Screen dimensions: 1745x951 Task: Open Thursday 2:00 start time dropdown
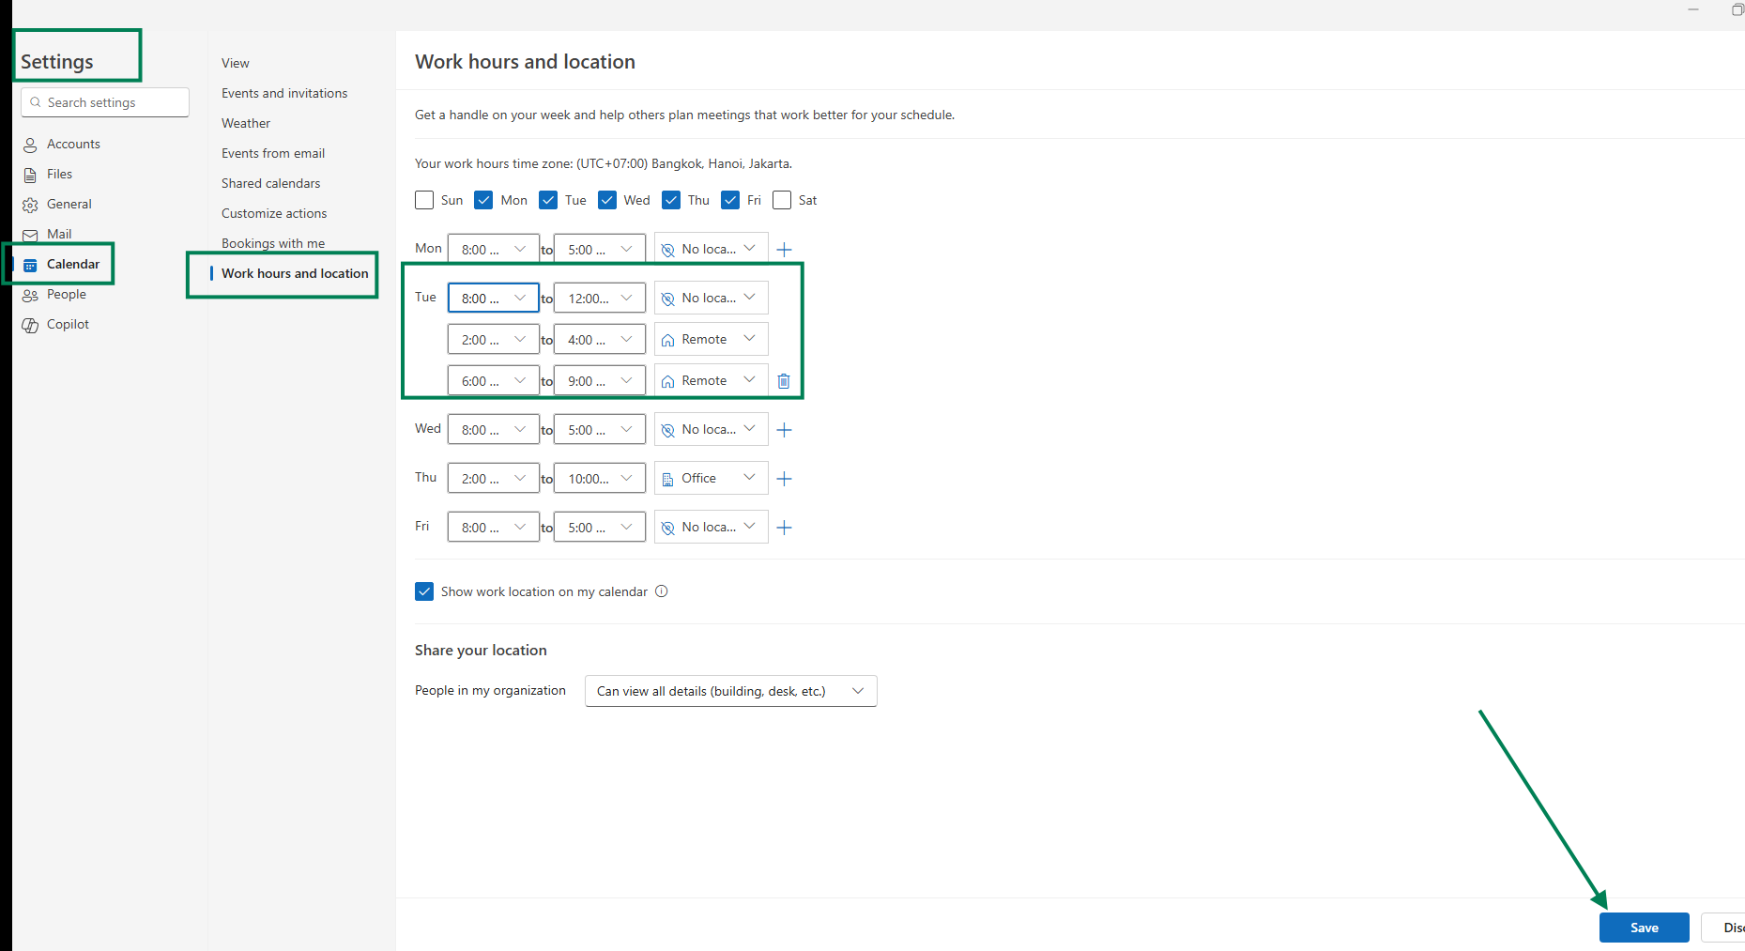(x=494, y=479)
